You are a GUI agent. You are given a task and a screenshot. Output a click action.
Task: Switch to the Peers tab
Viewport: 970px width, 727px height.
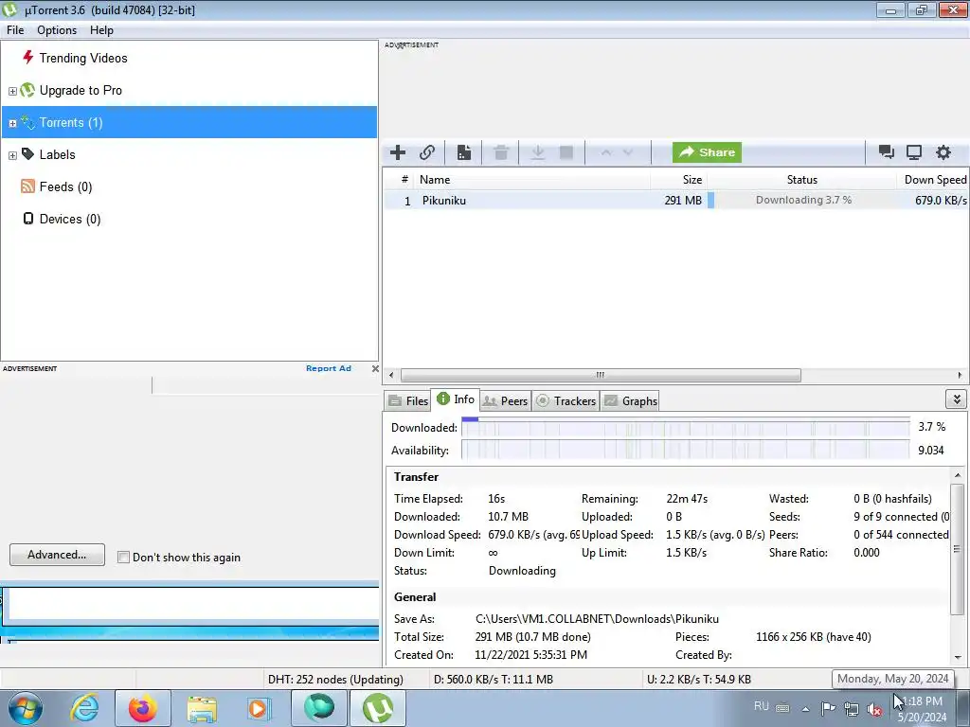point(505,400)
